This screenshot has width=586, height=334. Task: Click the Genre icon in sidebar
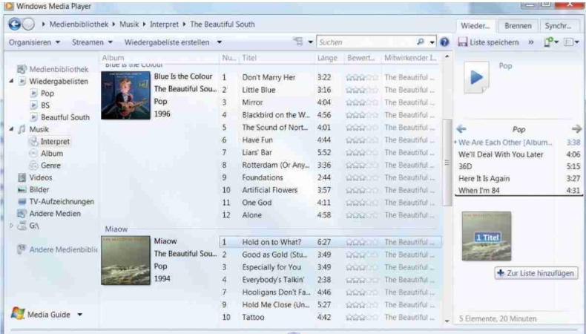click(33, 166)
